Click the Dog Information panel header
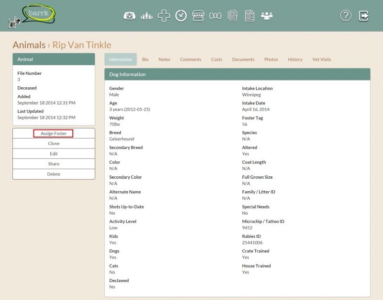Image resolution: width=383 pixels, height=300 pixels. pos(237,74)
